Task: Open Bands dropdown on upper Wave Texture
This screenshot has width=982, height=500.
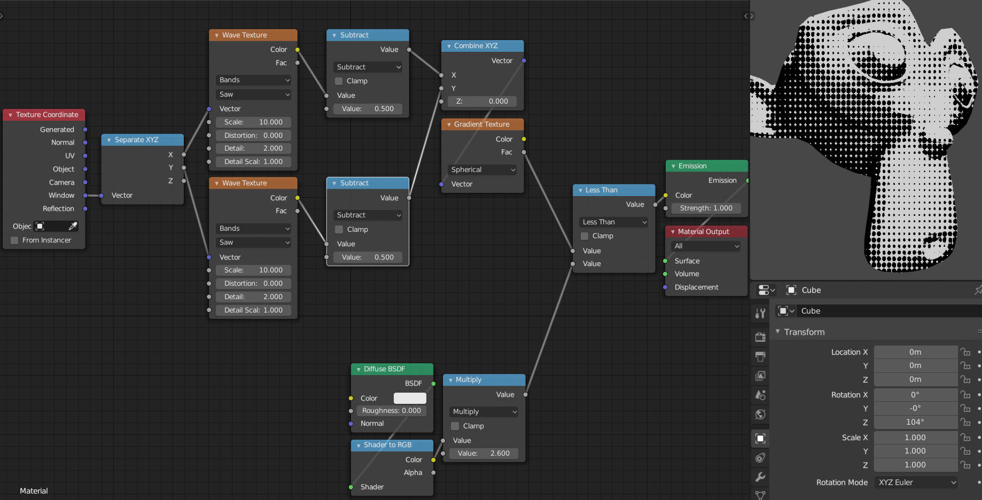Action: pos(254,80)
